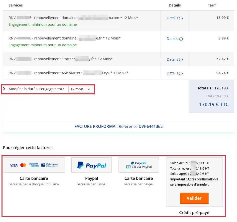Click the Crédit pré-payé label
Viewport: 237px width, 222px height.
click(194, 213)
